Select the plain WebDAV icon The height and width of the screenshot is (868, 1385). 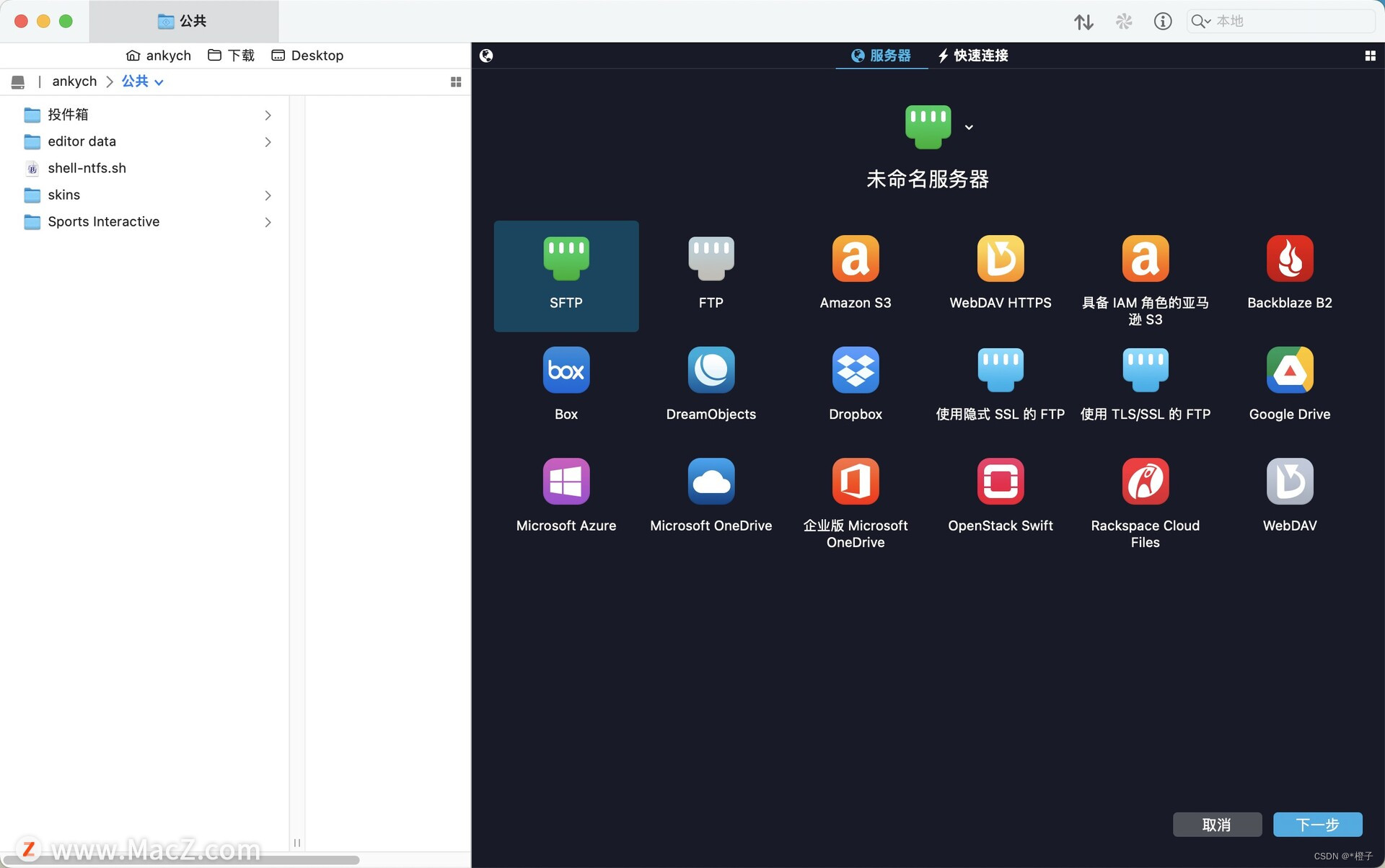[1290, 482]
